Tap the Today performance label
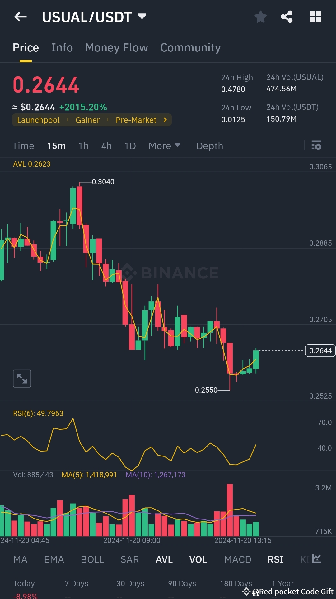 pos(24,583)
